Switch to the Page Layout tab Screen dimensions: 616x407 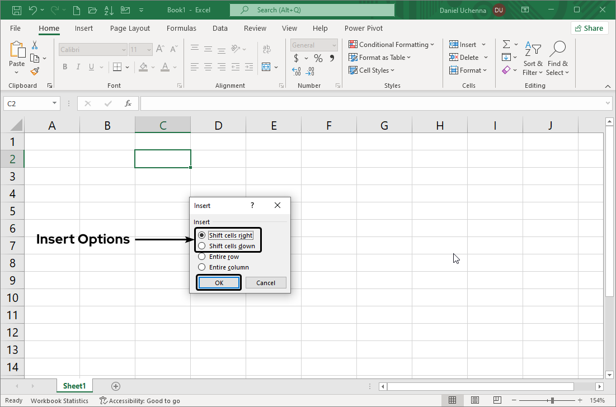pyautogui.click(x=130, y=29)
